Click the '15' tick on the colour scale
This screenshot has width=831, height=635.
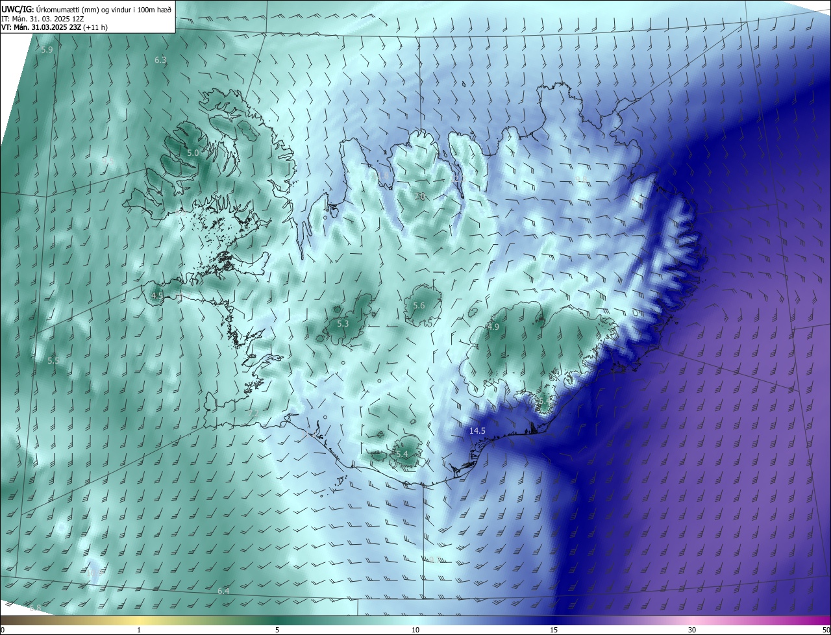pos(554,630)
